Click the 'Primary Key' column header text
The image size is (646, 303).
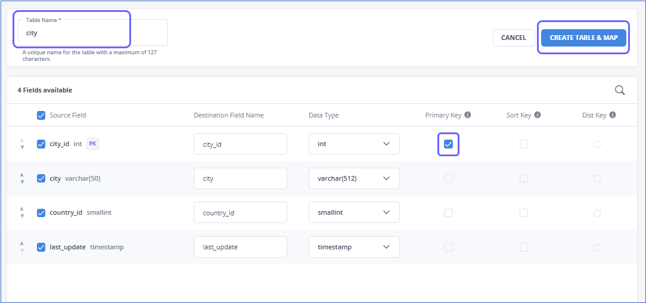[443, 116]
